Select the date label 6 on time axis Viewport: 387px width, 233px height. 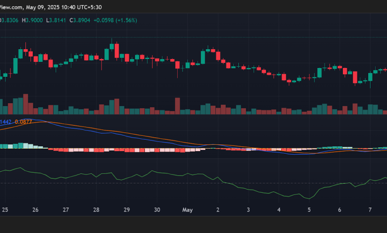(339, 210)
